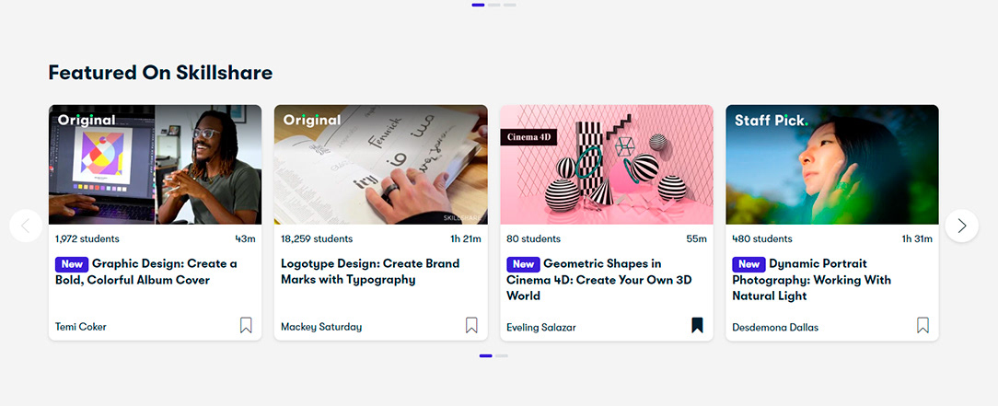
Task: Open the Temi Coker album cover thumbnail
Action: (x=156, y=164)
